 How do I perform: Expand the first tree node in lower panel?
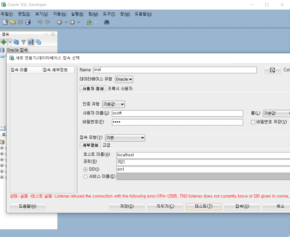coord(2,148)
